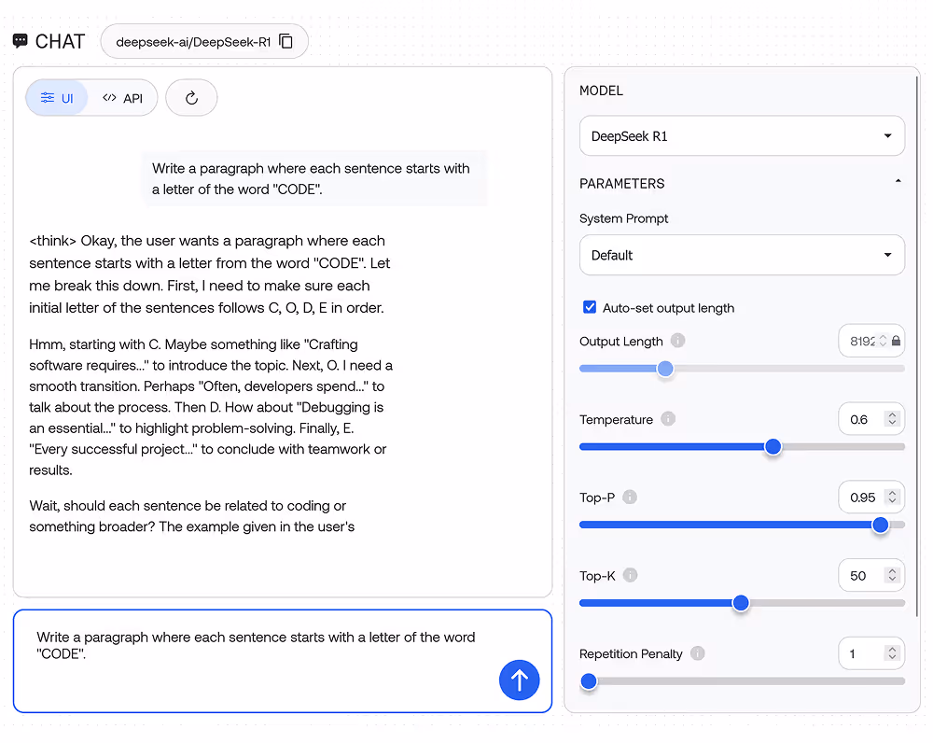Click the Top-P value stepper arrows
The width and height of the screenshot is (933, 743).
coord(892,498)
